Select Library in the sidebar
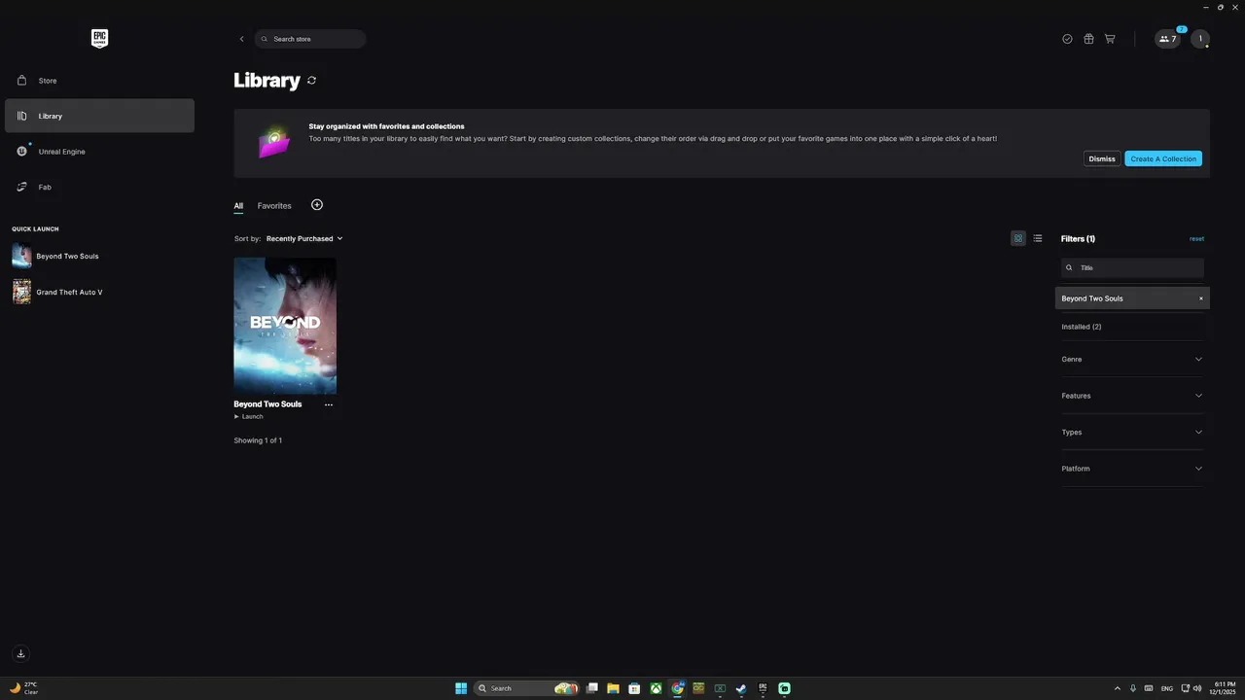 pos(99,116)
